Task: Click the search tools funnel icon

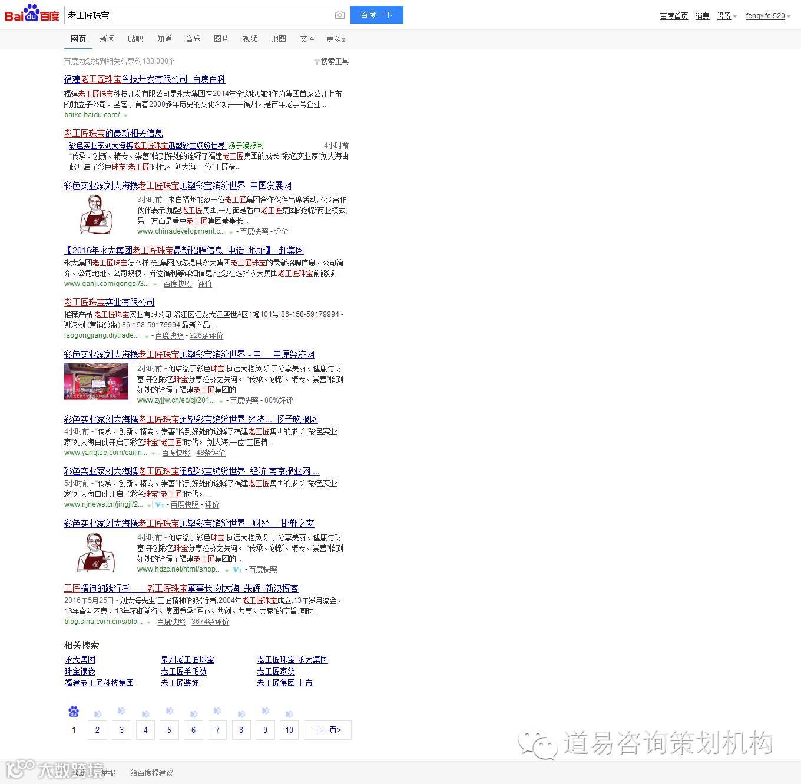Action: (x=317, y=62)
